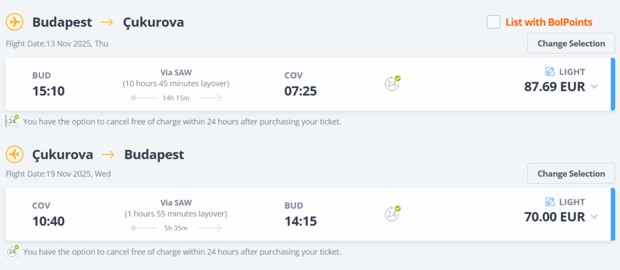Click the 24-hour cancellation icon in the COV–BUD flight row
620x270 pixels.
[x=392, y=214]
